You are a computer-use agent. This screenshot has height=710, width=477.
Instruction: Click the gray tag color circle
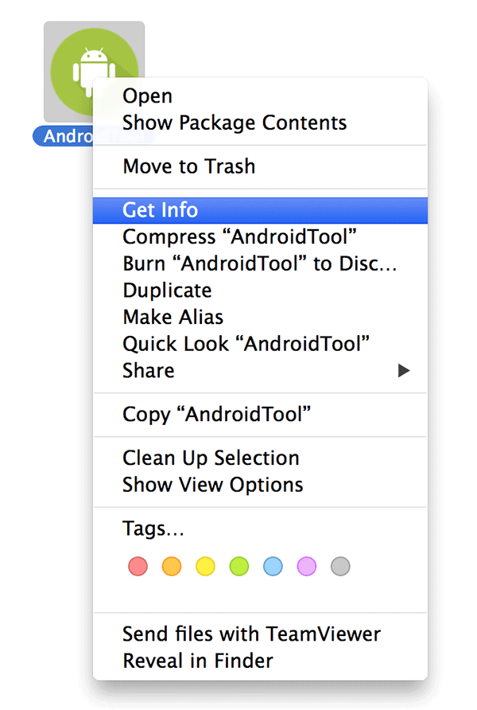coord(340,566)
